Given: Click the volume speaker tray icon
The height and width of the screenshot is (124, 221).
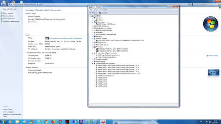Looking at the screenshot, I should (207, 122).
